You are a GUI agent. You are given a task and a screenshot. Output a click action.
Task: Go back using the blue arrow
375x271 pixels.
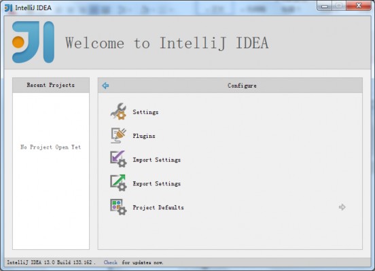click(105, 86)
